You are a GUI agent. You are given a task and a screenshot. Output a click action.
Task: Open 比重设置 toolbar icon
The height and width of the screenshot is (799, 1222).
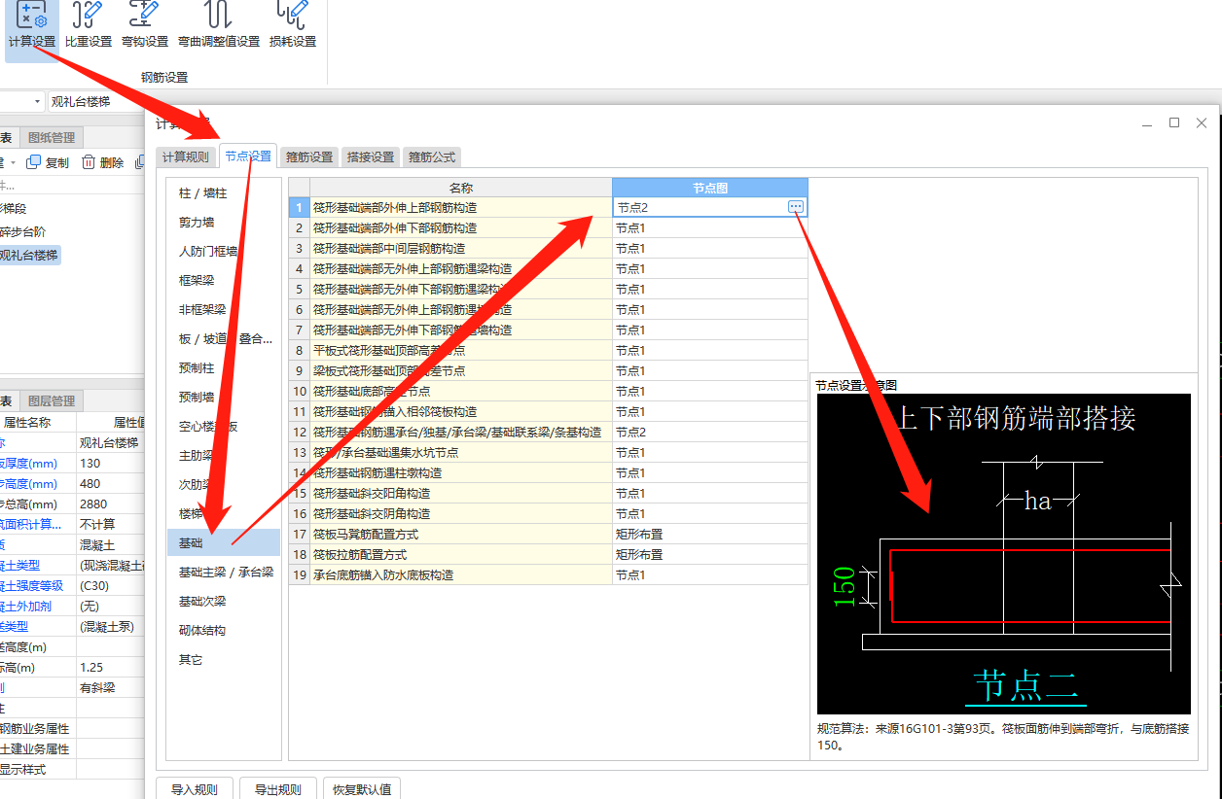point(89,26)
